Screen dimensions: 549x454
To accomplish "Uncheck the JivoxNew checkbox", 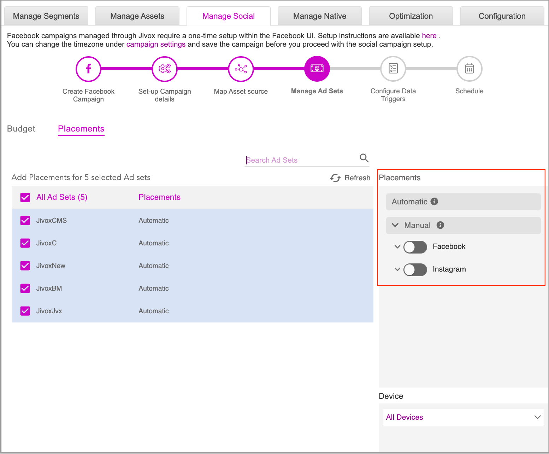I will (25, 266).
